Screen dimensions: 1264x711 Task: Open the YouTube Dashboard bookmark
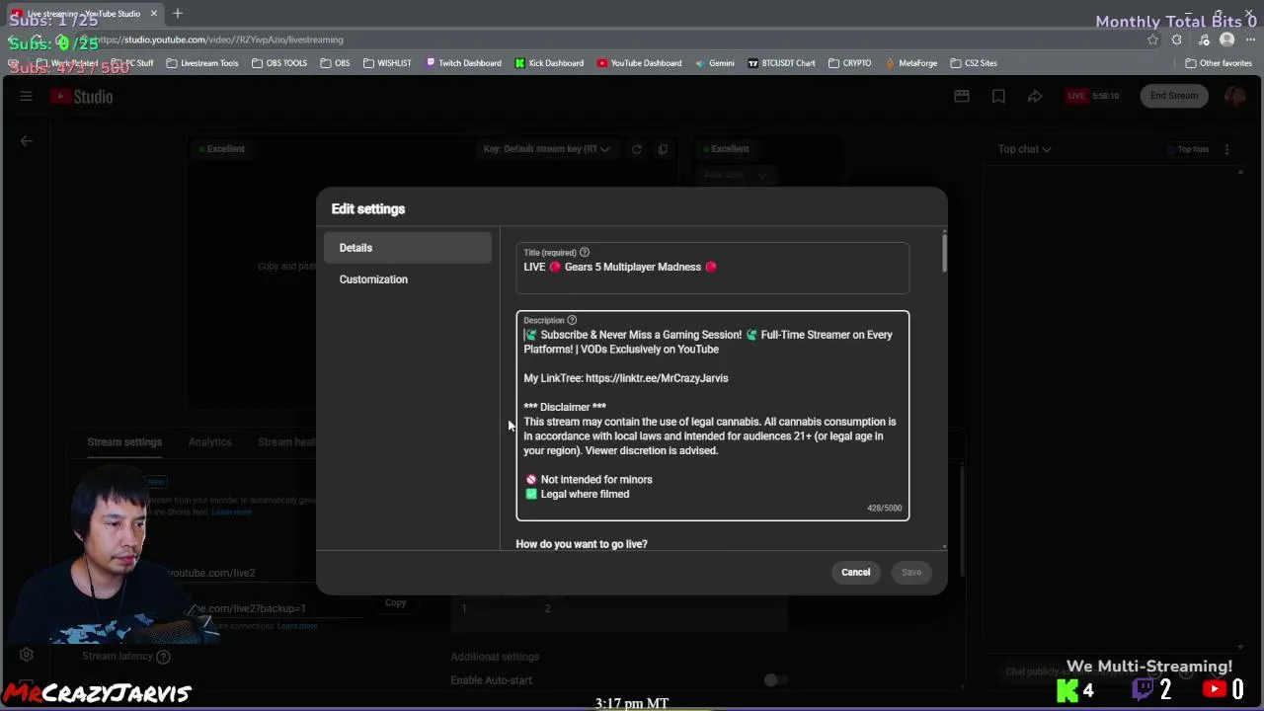(639, 63)
